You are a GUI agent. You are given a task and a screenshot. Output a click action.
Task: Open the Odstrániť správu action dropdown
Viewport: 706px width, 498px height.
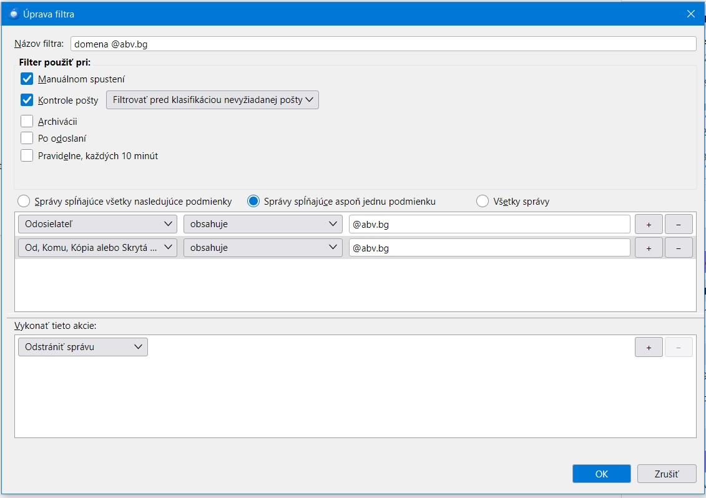click(83, 347)
